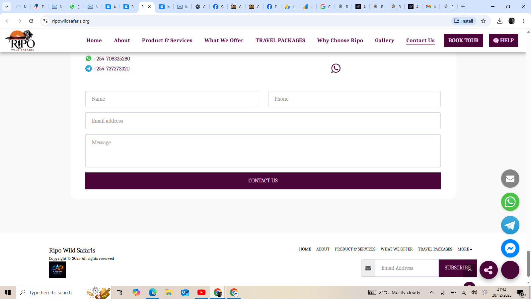Click the Ripo Wild Safaris logo
531x299 pixels.
click(20, 40)
